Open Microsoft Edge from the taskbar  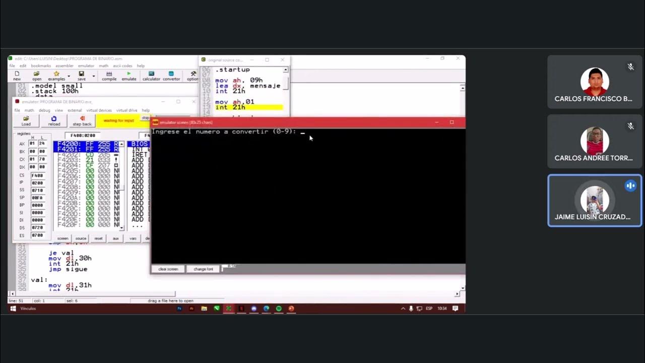pyautogui.click(x=266, y=309)
